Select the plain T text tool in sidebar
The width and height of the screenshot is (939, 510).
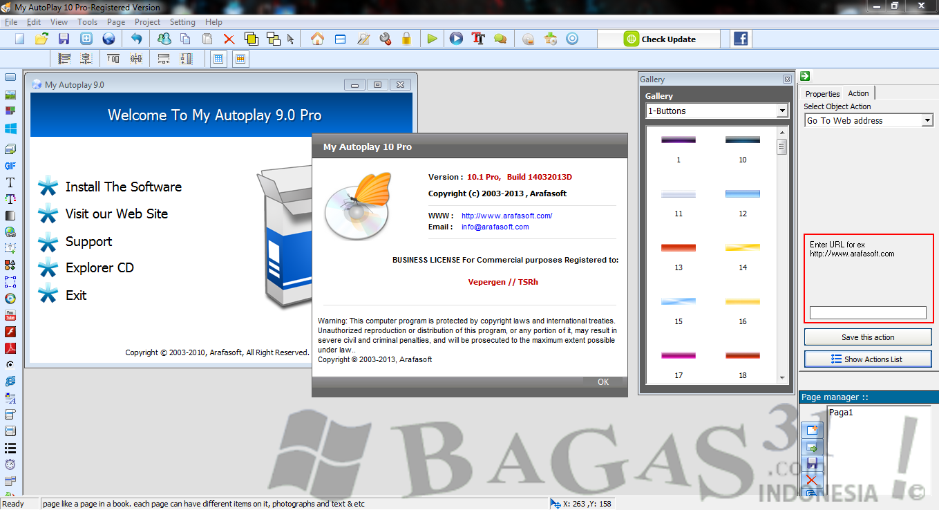[10, 183]
